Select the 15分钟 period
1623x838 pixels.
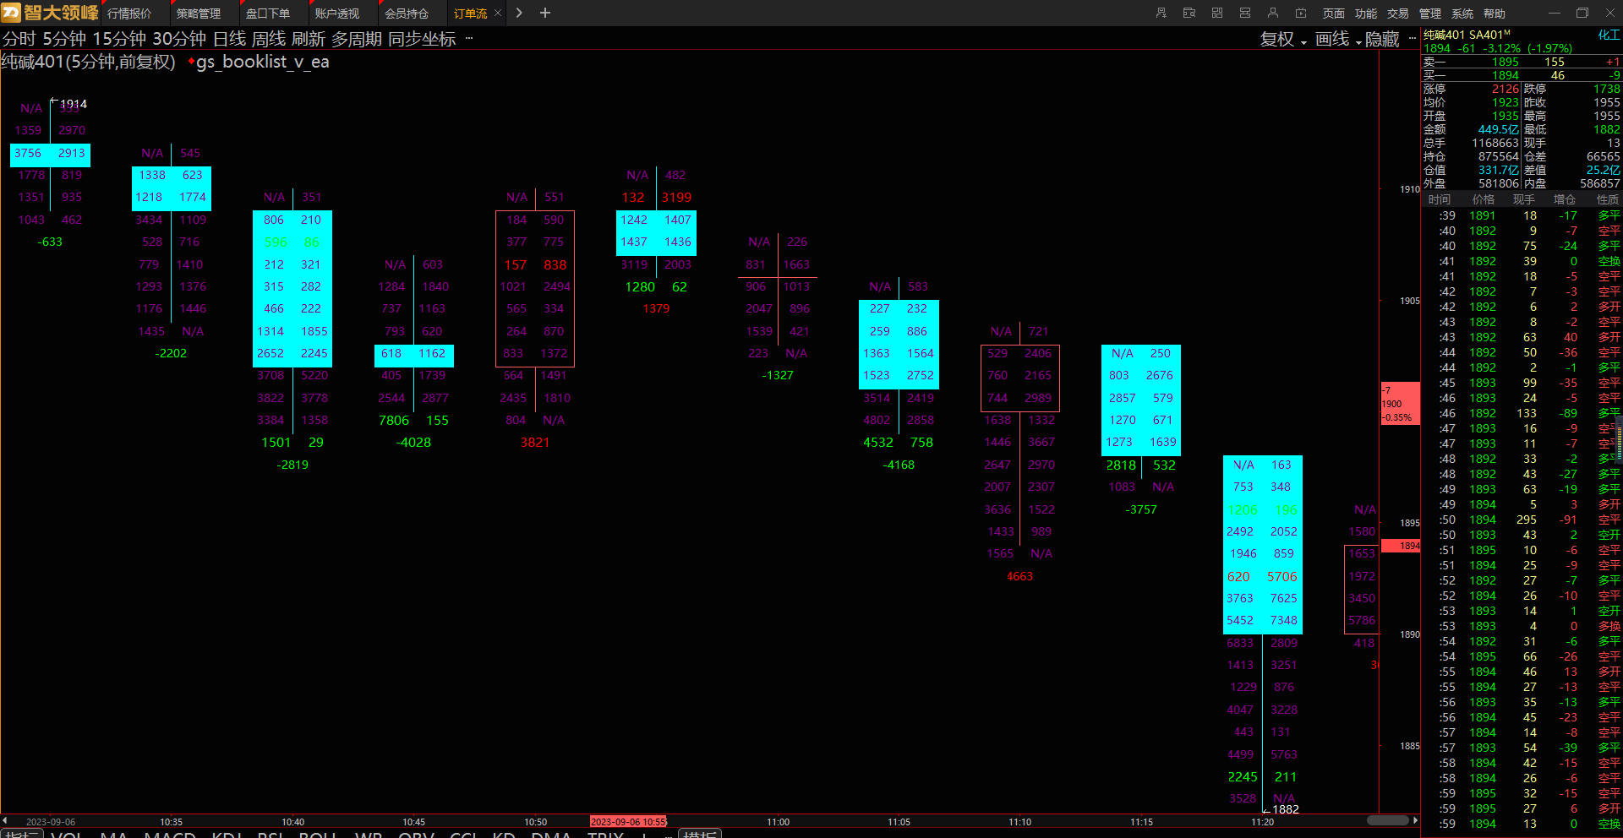click(119, 39)
